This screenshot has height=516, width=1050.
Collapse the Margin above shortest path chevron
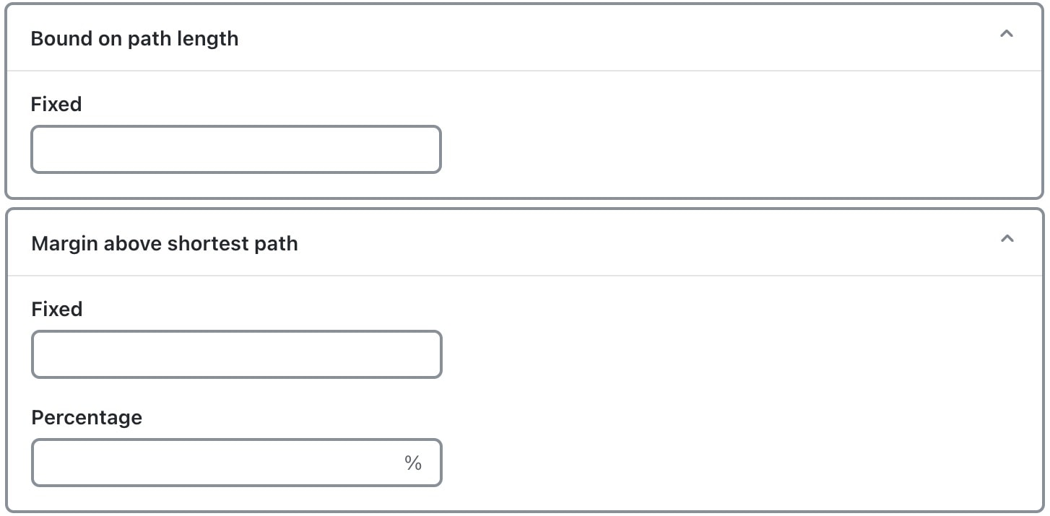click(x=1007, y=240)
